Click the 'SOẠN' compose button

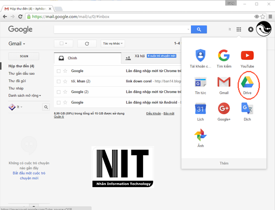23,56
